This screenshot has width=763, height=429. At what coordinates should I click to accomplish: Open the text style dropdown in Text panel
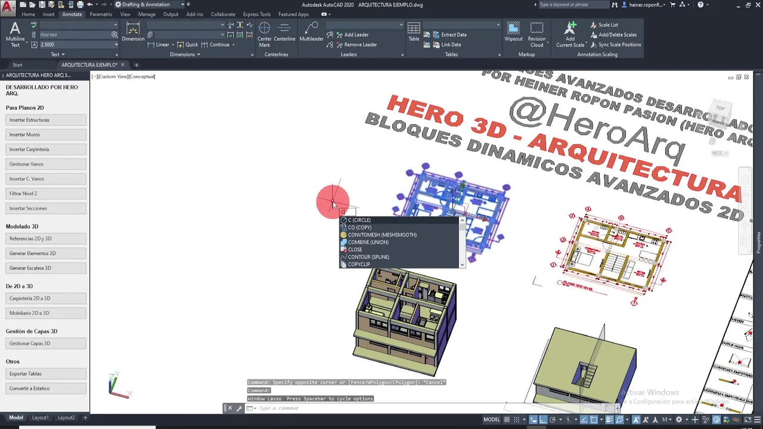pos(115,25)
